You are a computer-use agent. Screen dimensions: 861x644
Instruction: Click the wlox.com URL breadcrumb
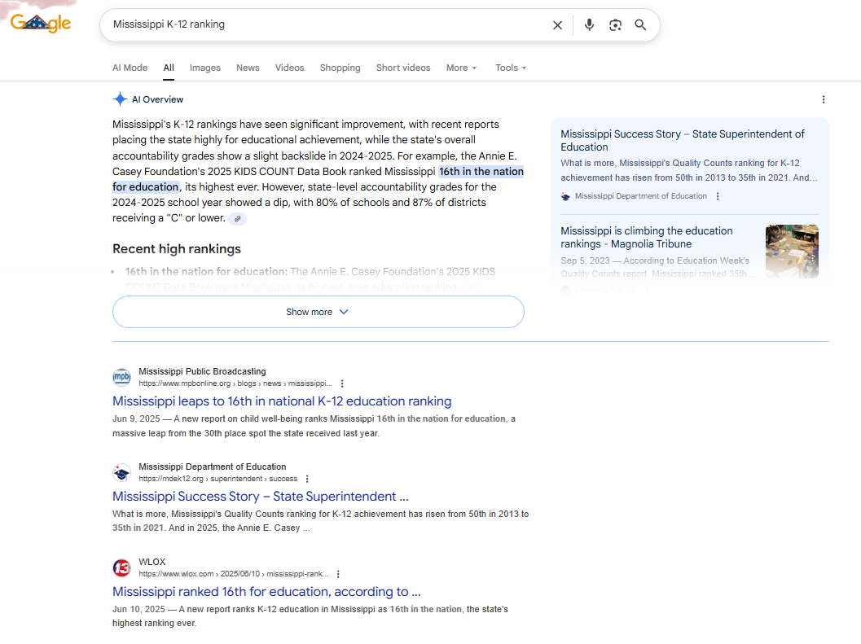point(233,574)
